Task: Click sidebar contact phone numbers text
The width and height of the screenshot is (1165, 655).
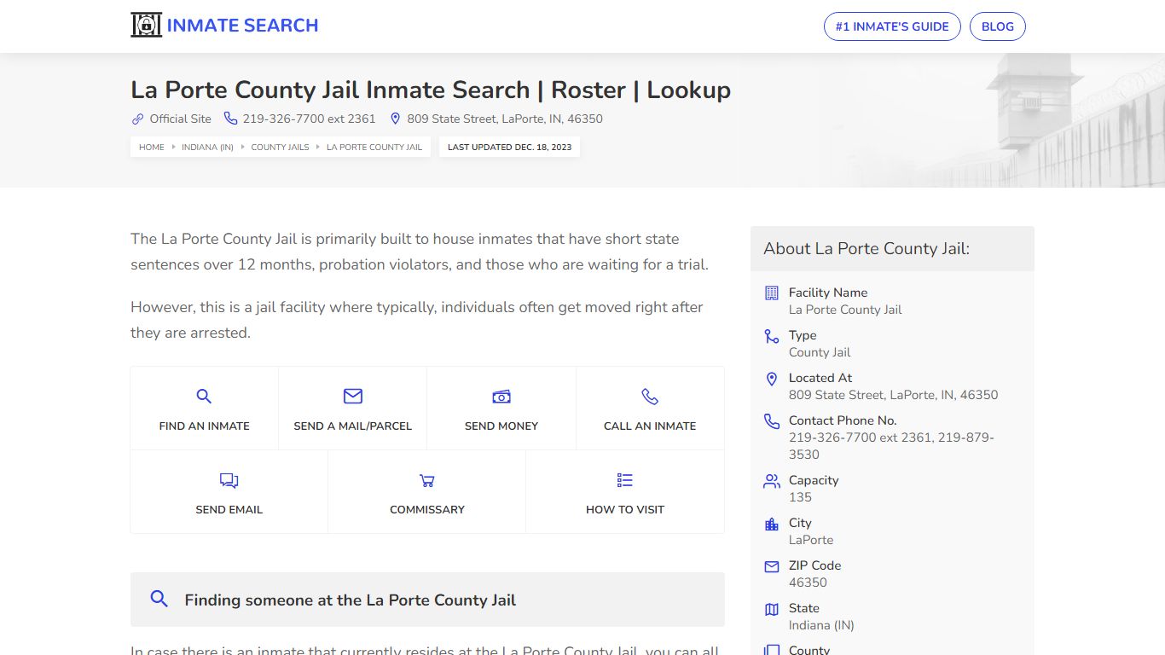Action: [891, 446]
